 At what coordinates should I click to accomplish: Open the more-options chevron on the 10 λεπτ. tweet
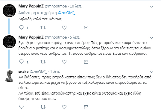pos(151,7)
